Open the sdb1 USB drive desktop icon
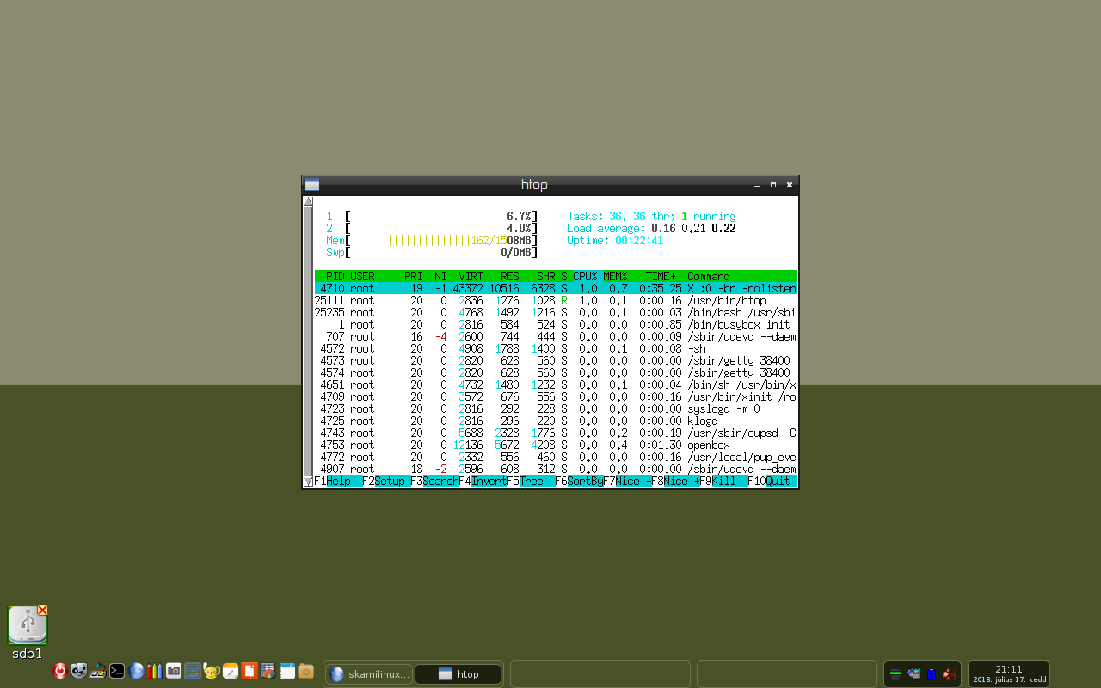This screenshot has height=688, width=1101. (28, 625)
